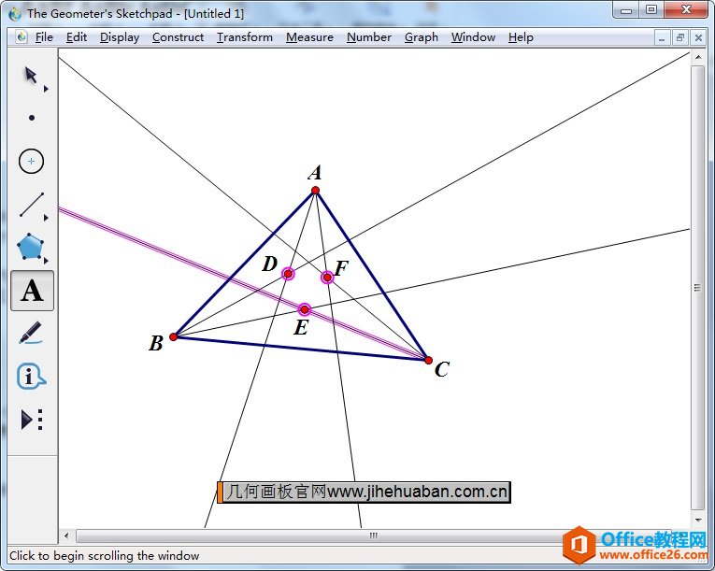This screenshot has height=571, width=715.
Task: Select the Compass circle tool
Action: [x=31, y=161]
